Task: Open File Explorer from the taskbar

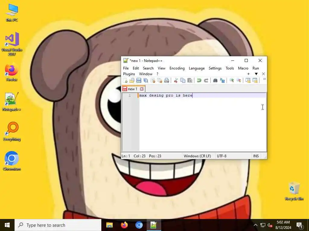Action: point(109,225)
